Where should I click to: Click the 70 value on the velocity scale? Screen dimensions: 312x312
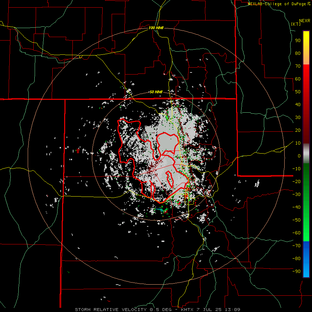[298, 66]
